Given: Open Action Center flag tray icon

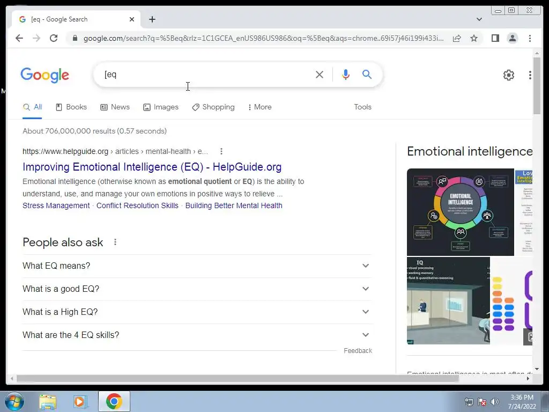Looking at the screenshot, I should (482, 402).
